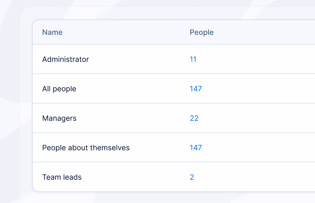Select the entire Managers table row

click(174, 118)
